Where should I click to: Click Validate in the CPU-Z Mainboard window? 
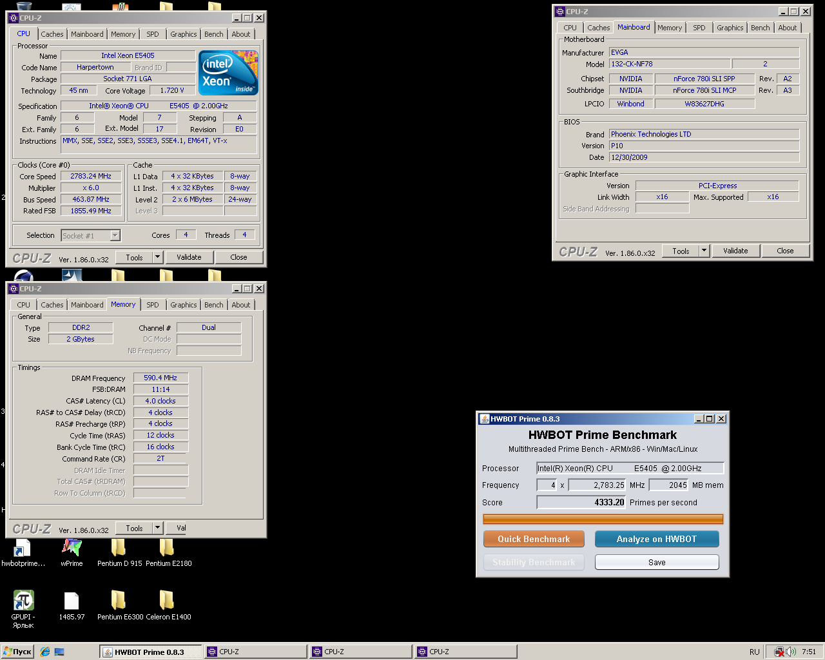[x=735, y=251]
